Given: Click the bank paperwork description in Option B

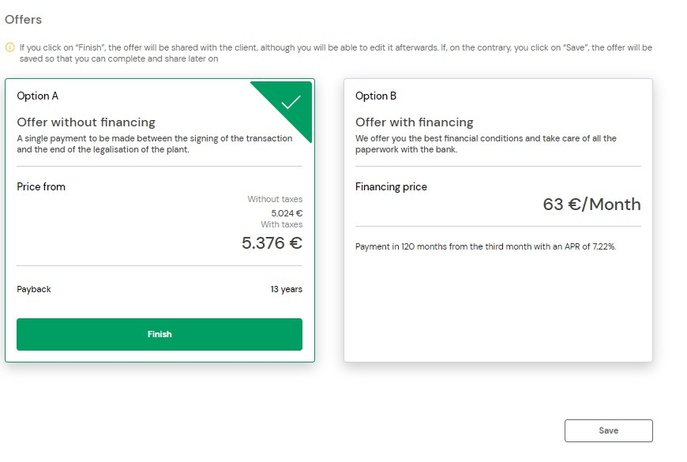Looking at the screenshot, I should 486,144.
